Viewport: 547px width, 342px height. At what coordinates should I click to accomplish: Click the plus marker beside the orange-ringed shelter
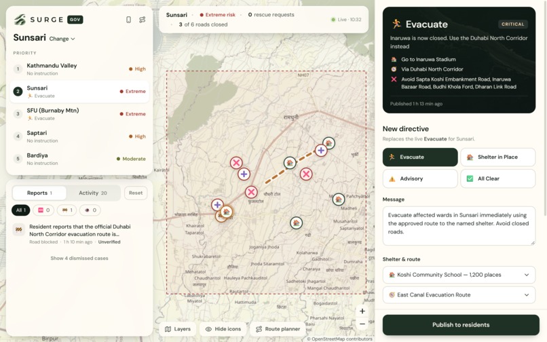coord(217,205)
